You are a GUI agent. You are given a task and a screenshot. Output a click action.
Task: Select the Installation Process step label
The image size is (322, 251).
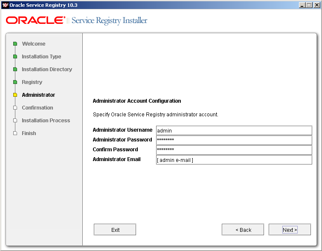click(x=46, y=121)
